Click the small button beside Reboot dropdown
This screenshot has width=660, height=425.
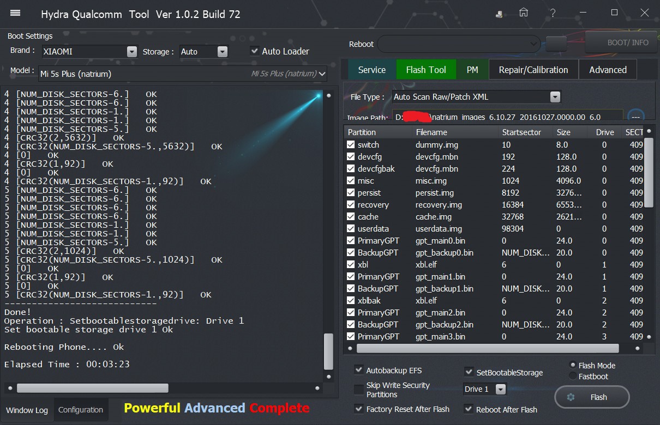(556, 44)
